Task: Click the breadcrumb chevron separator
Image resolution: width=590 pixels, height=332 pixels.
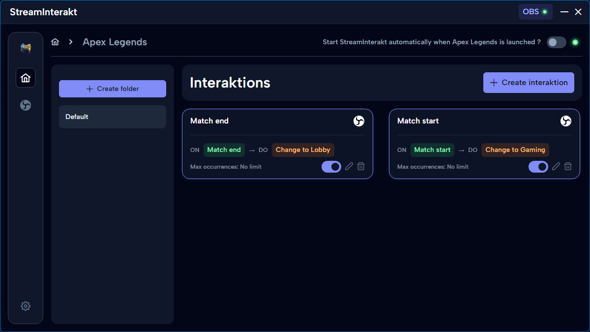Action: click(x=71, y=42)
